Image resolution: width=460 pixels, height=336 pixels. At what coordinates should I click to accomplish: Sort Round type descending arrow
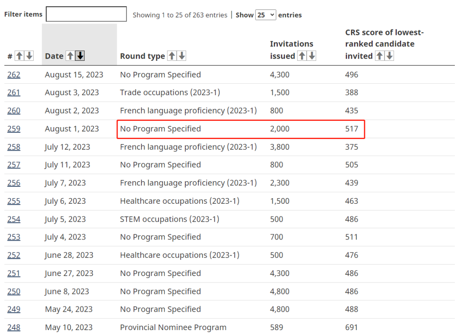(x=182, y=56)
